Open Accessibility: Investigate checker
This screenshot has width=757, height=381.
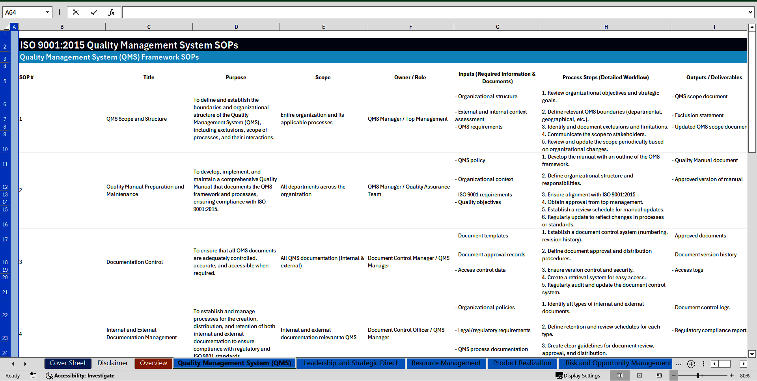tap(80, 375)
